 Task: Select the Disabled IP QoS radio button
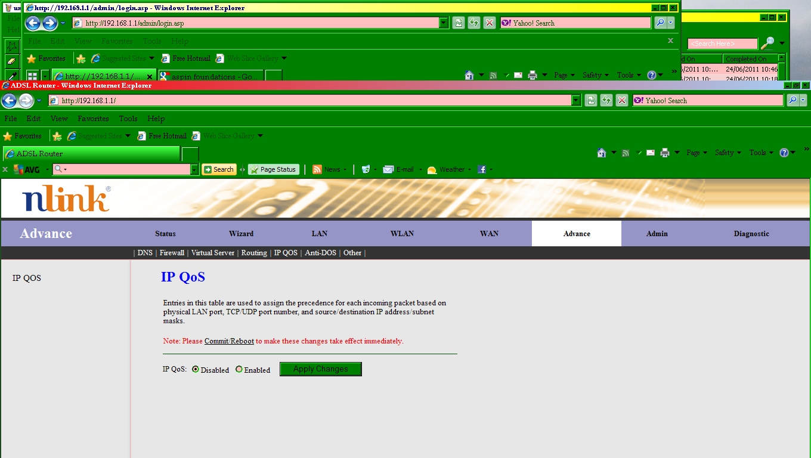click(x=196, y=370)
